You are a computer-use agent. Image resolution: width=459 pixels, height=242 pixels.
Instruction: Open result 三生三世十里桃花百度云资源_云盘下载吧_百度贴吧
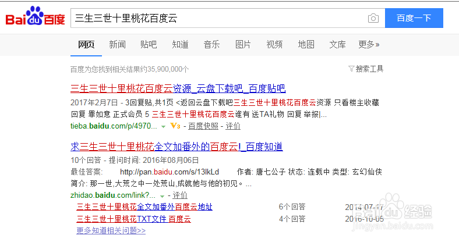click(178, 88)
